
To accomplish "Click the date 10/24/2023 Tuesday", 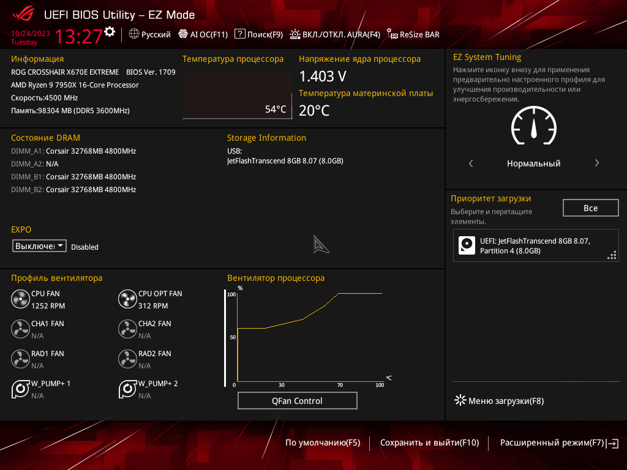I will click(x=31, y=37).
